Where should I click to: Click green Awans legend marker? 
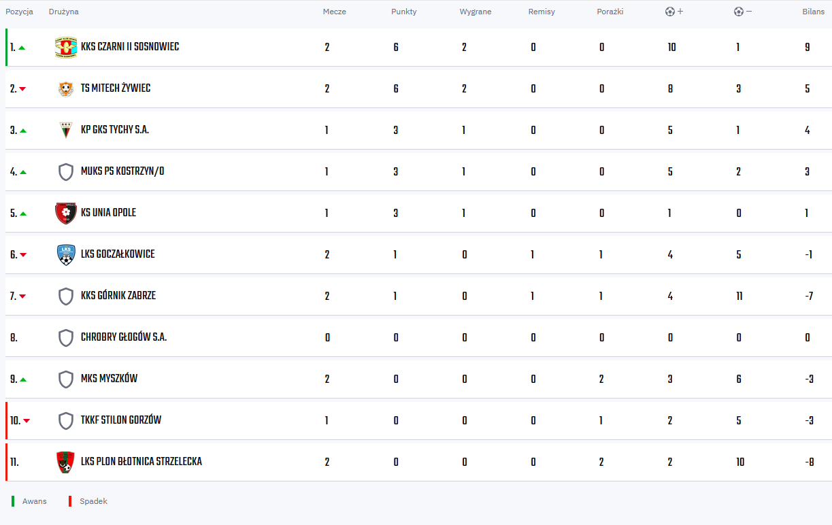(13, 501)
